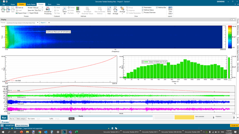Screen dimensions: 239x134
Task: Click the New process icon
Action: [x=3, y=10]
